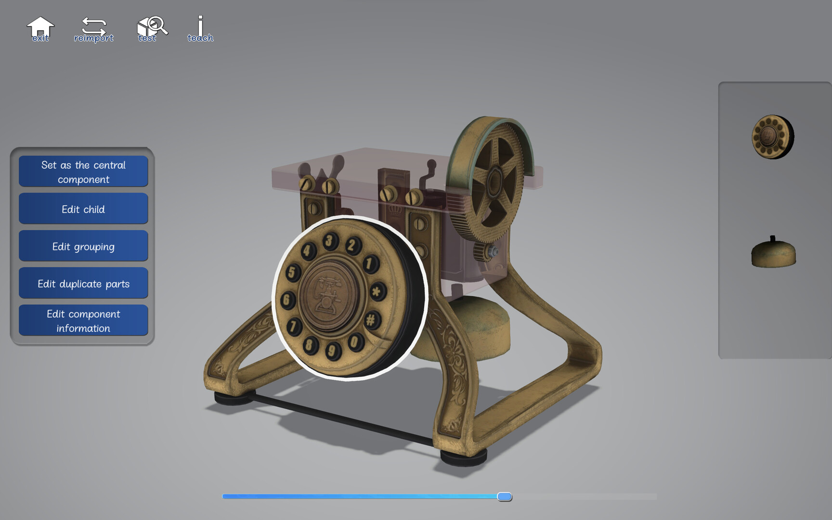The image size is (832, 520).
Task: Select Edit child
Action: click(83, 208)
